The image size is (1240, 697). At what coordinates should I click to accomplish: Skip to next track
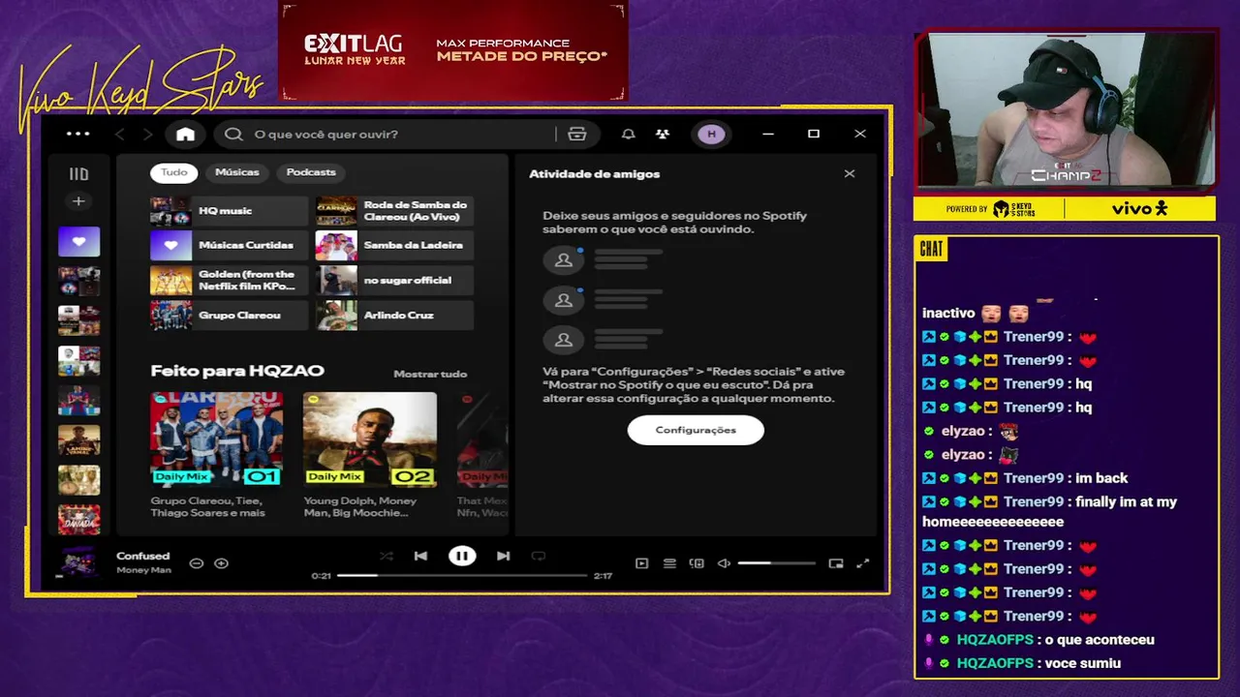pos(503,556)
